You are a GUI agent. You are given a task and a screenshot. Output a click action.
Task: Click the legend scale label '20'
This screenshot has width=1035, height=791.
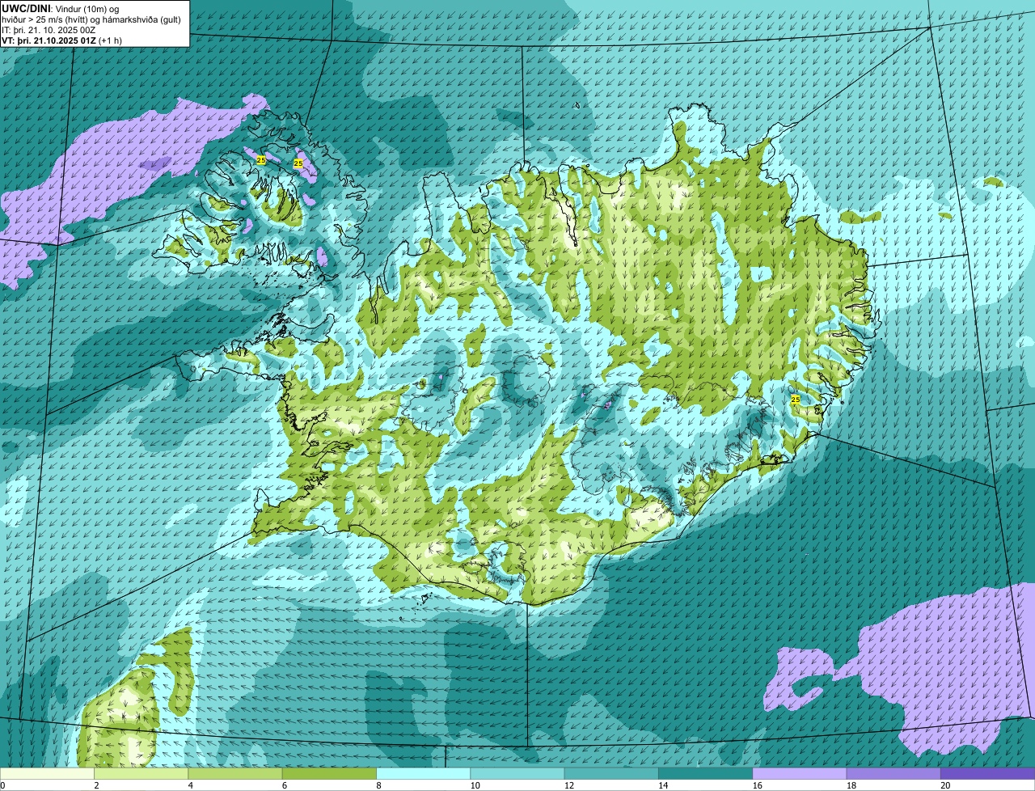point(945,785)
